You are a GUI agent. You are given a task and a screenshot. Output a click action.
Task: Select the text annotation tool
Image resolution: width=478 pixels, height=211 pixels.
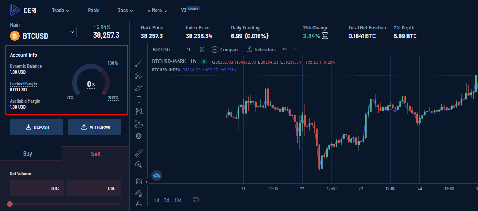click(x=139, y=100)
